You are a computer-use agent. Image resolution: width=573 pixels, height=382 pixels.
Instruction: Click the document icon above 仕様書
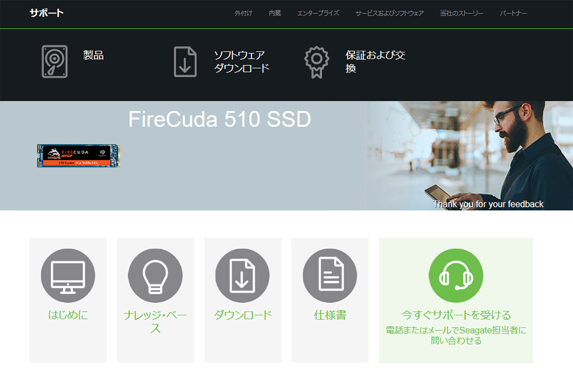(x=330, y=276)
